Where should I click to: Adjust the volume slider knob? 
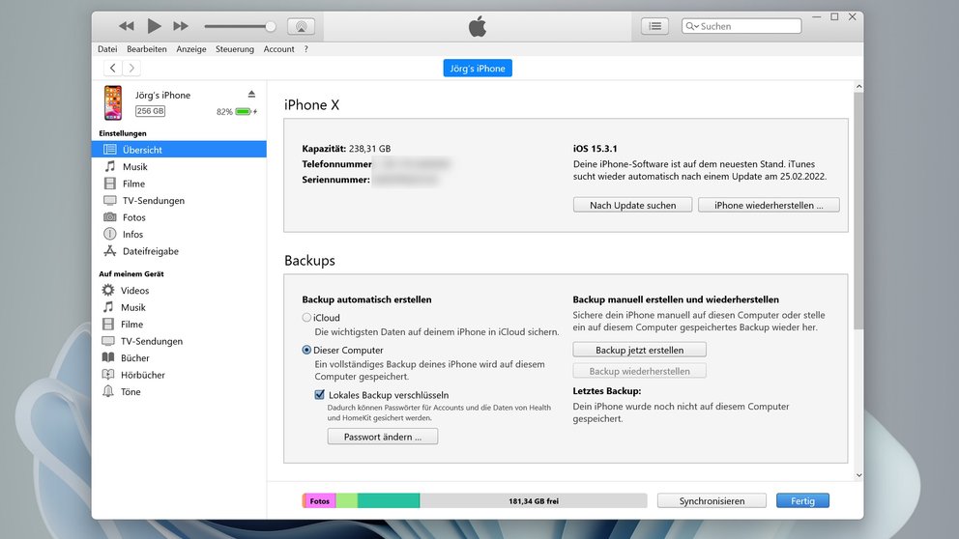pyautogui.click(x=271, y=26)
